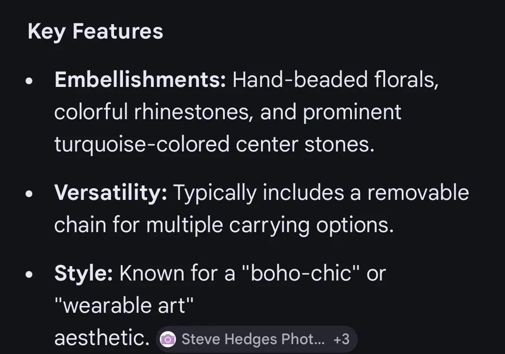Viewport: 505px width, 354px height.
Task: Click the bullet point before Style
Action: coord(30,274)
